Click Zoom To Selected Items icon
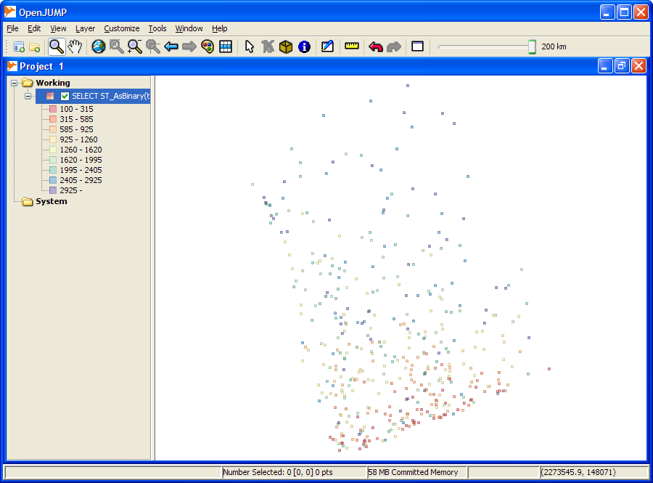 [117, 46]
